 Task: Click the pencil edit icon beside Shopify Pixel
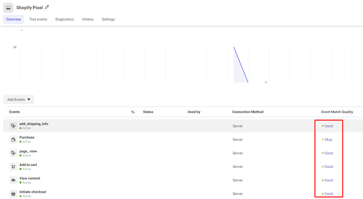coord(47,7)
